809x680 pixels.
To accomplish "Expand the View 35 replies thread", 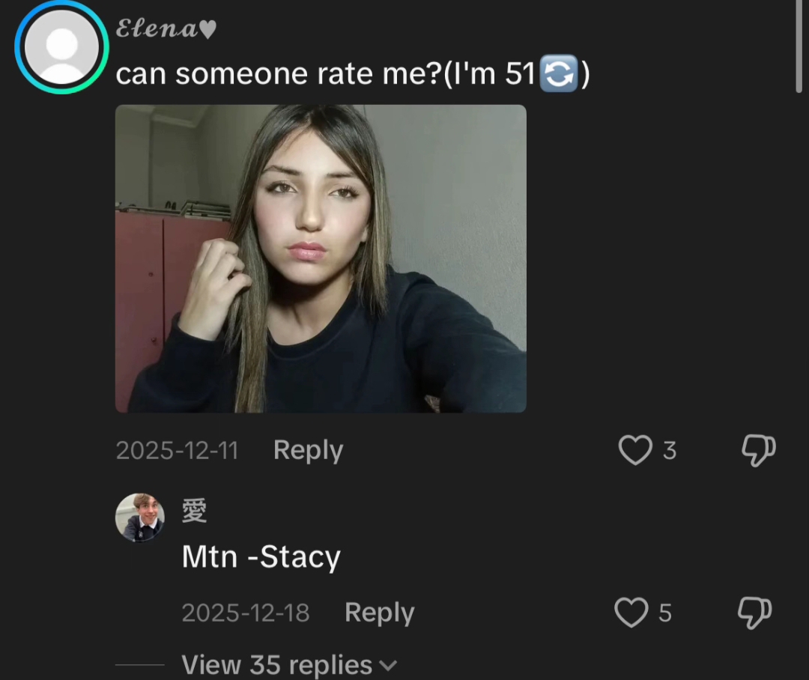I will point(276,665).
